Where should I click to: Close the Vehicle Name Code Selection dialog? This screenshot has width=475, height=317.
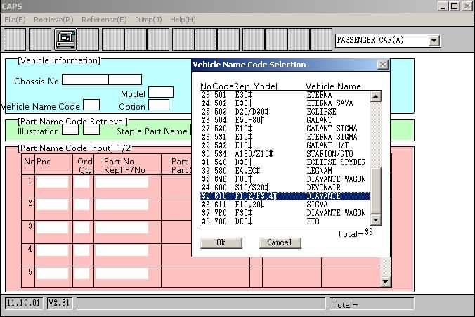(x=383, y=65)
